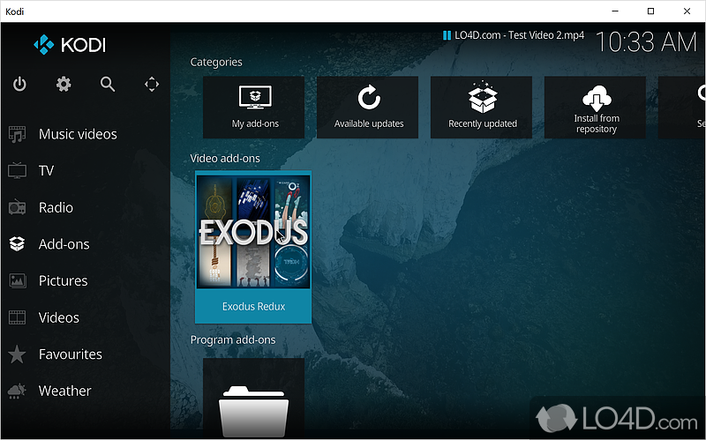
Task: Select the Add-ons menu entry
Action: tap(64, 244)
